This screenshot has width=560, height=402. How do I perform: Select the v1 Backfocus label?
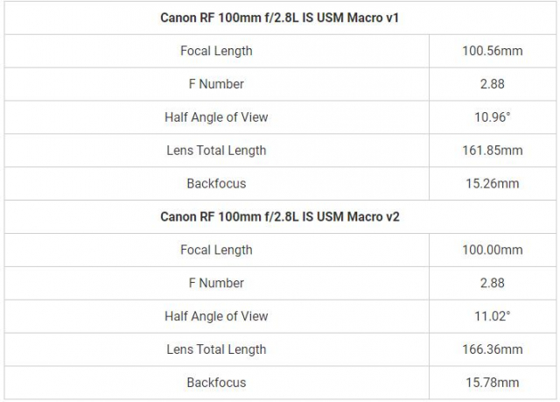pos(216,184)
